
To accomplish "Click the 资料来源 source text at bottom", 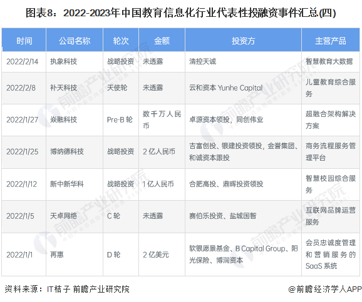I will click(67, 289).
